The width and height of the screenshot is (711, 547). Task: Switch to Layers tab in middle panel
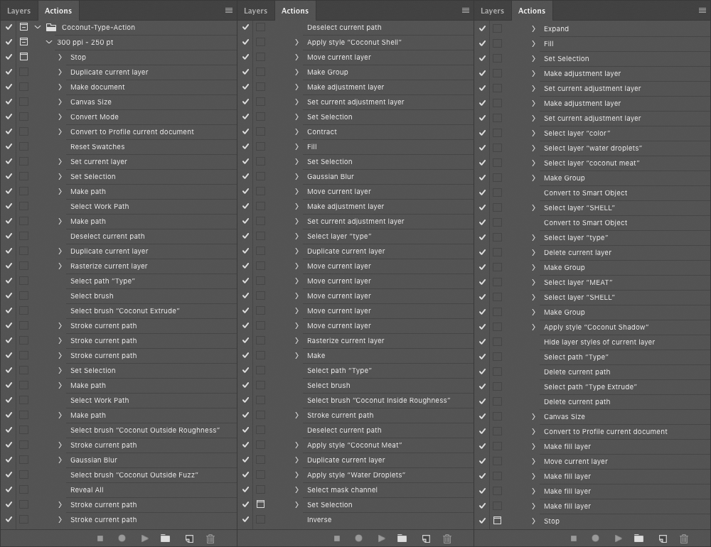255,11
